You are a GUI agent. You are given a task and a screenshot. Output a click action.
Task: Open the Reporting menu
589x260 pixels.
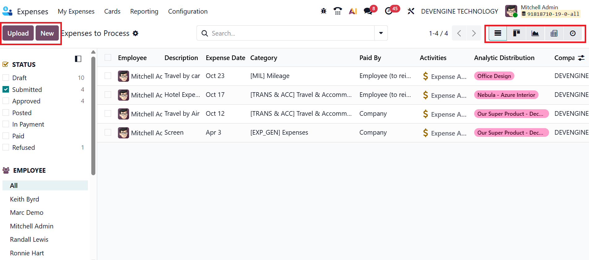(x=144, y=11)
